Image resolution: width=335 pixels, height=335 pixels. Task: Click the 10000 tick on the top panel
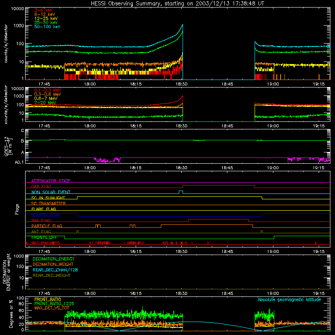(18, 9)
